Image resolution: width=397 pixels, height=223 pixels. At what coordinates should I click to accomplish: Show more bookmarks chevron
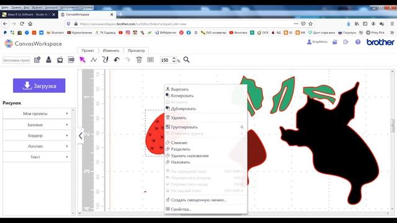(392, 33)
